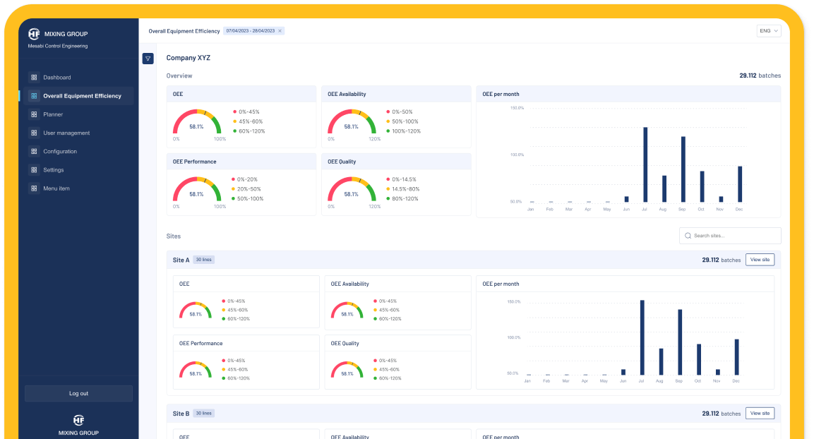Click the Dec bar in Site A chart
This screenshot has width=814, height=439.
pyautogui.click(x=736, y=357)
